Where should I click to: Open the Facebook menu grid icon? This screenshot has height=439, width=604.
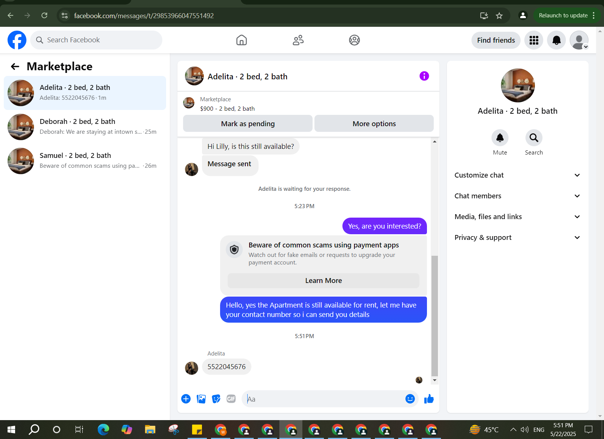coord(534,40)
